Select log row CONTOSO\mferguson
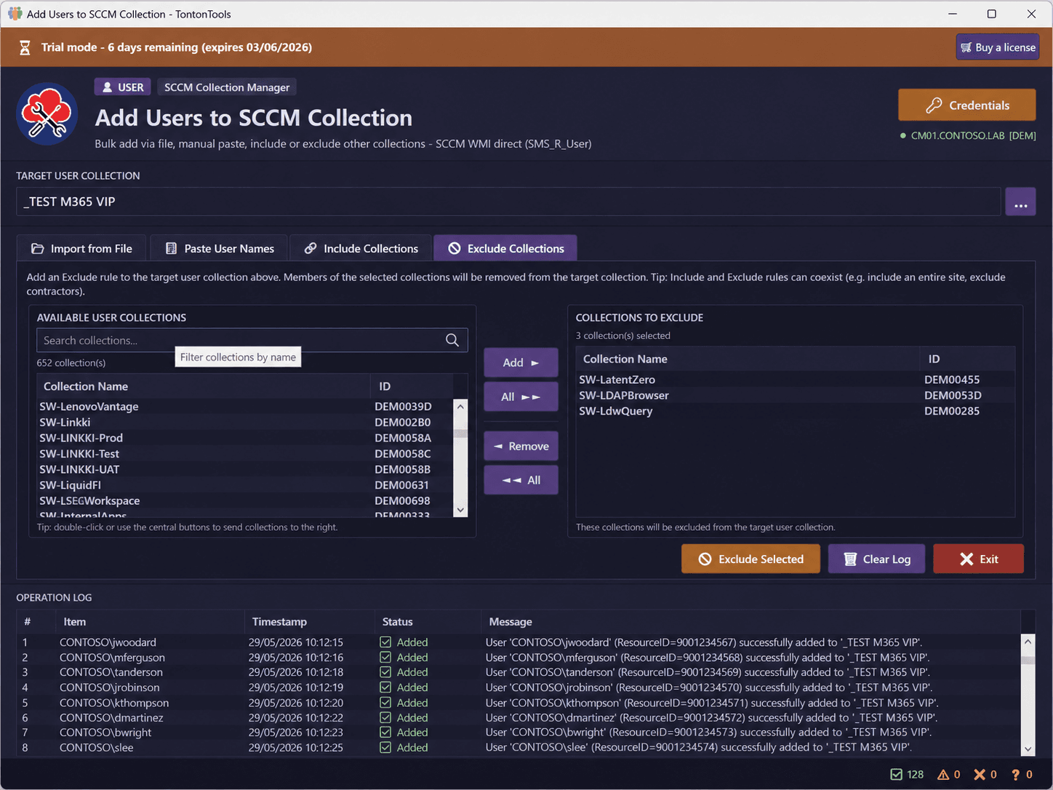This screenshot has height=790, width=1053. point(519,658)
